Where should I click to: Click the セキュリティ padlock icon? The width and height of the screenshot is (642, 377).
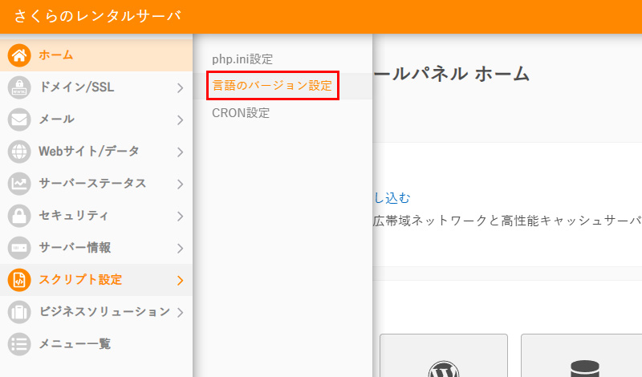click(x=19, y=216)
